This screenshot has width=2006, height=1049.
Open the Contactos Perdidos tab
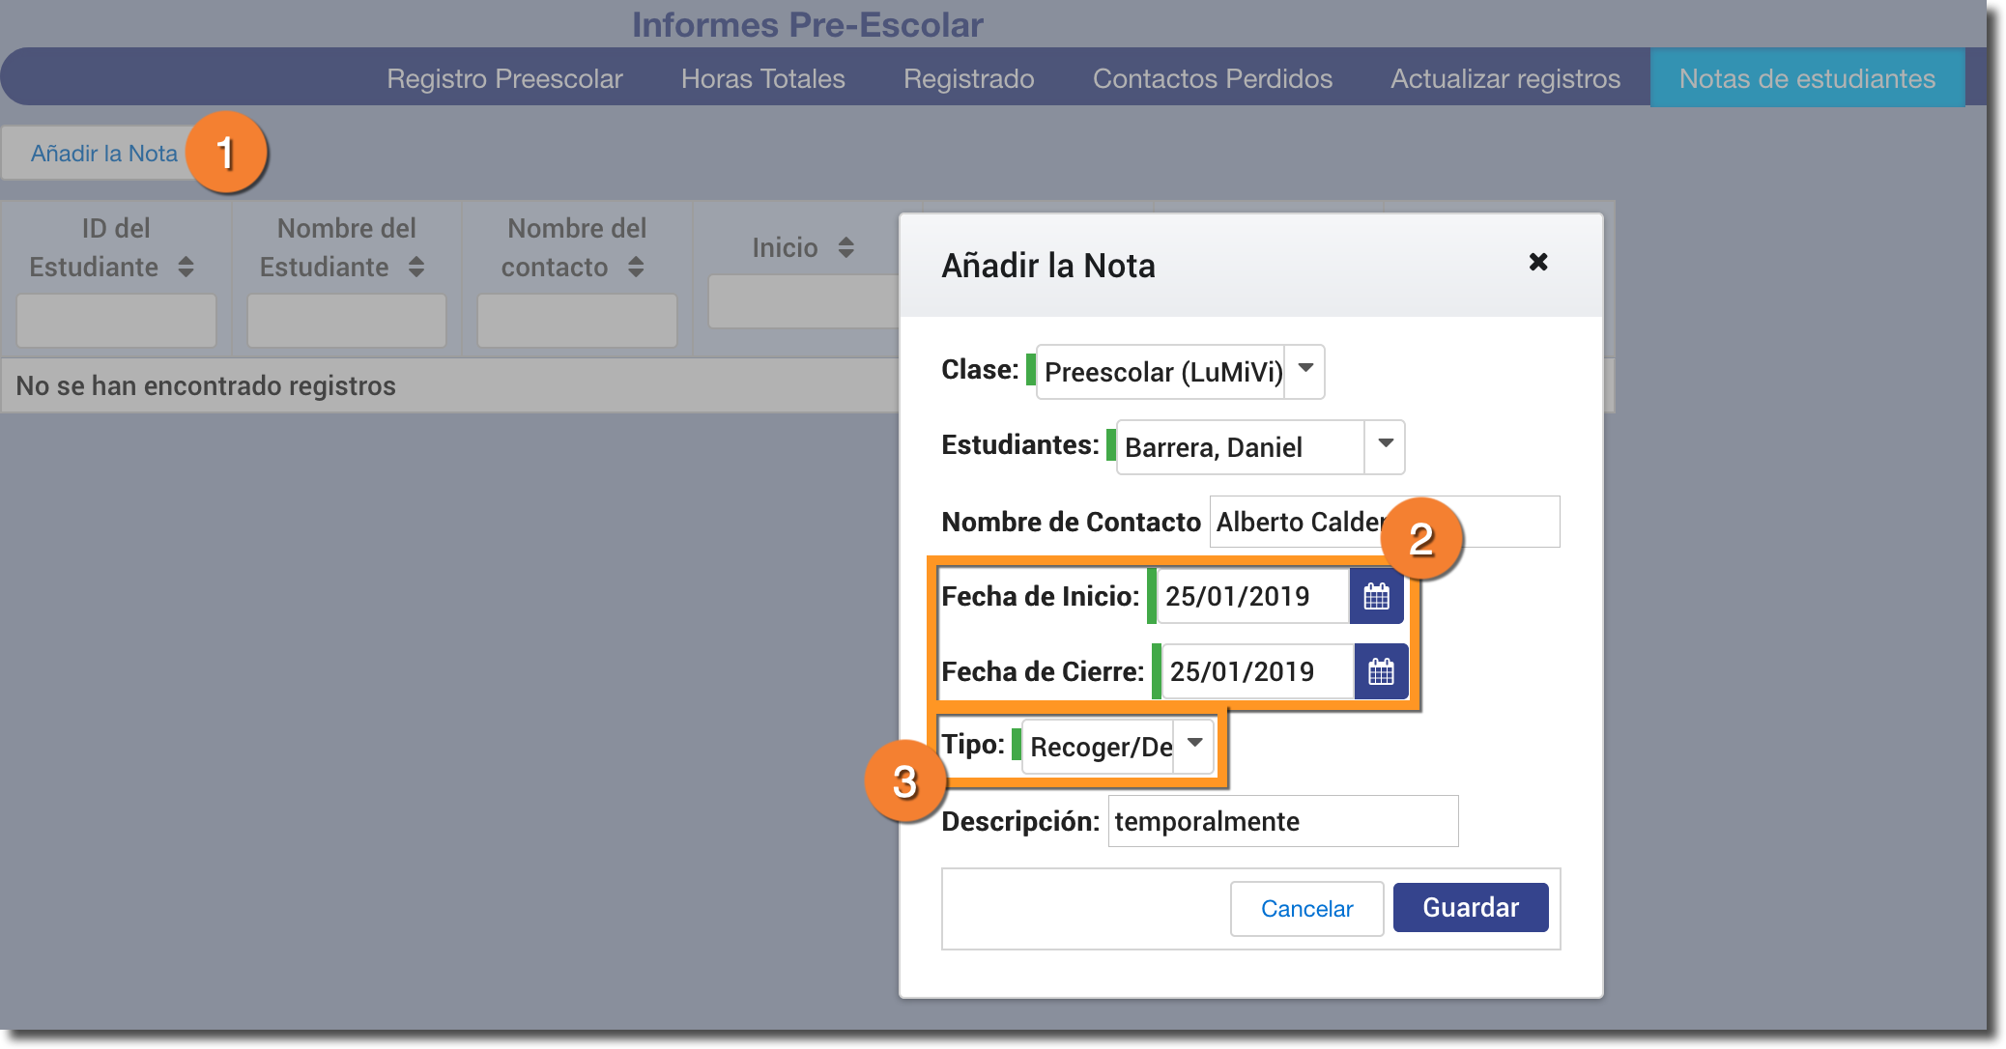coord(1212,78)
